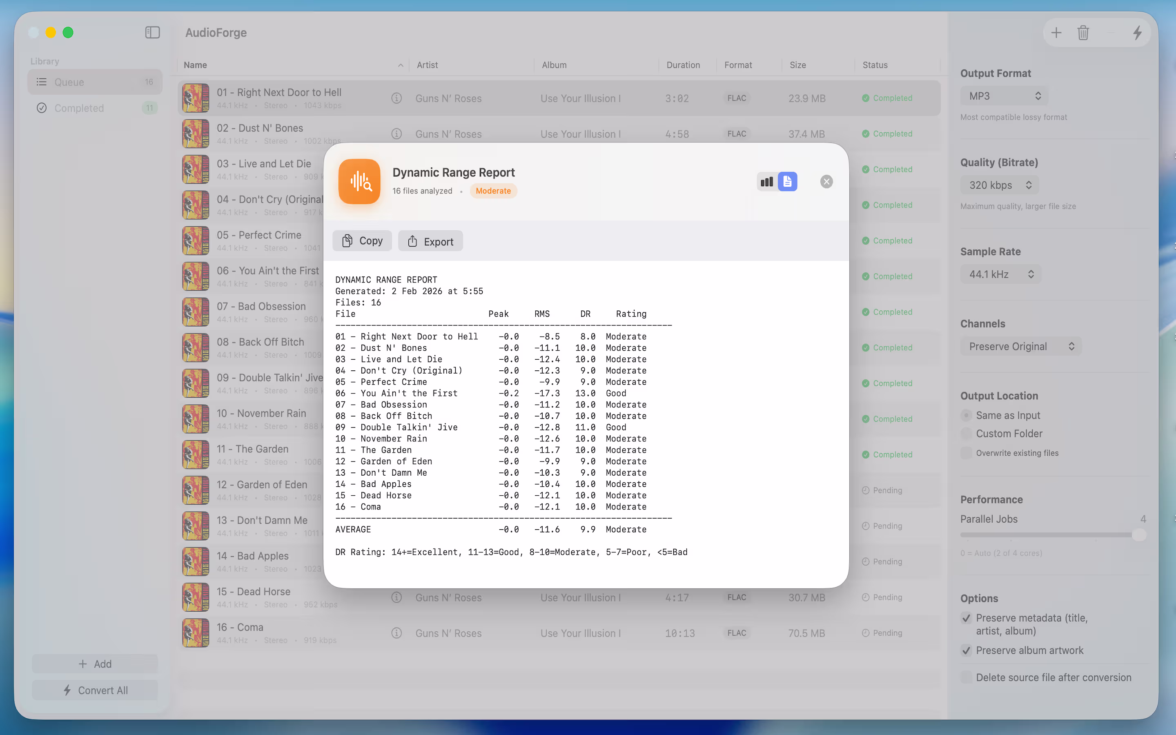Open the MP3 output format dropdown
Screen dimensions: 1176x735
[1004, 96]
